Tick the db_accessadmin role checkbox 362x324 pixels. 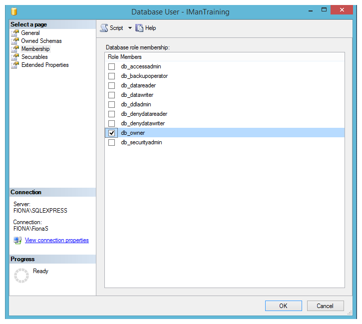pos(111,67)
